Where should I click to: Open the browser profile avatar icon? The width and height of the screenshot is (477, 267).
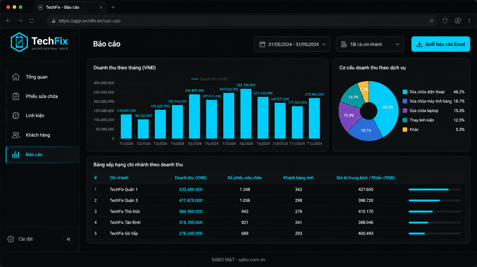click(458, 21)
